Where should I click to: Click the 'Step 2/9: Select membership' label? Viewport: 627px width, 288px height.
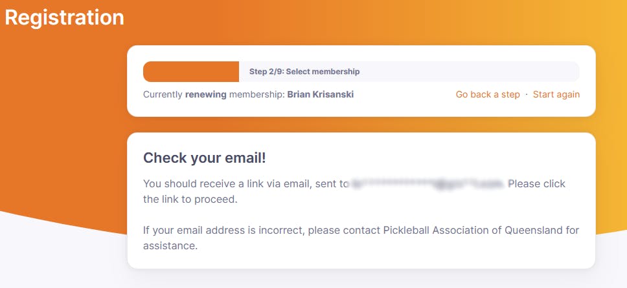304,72
